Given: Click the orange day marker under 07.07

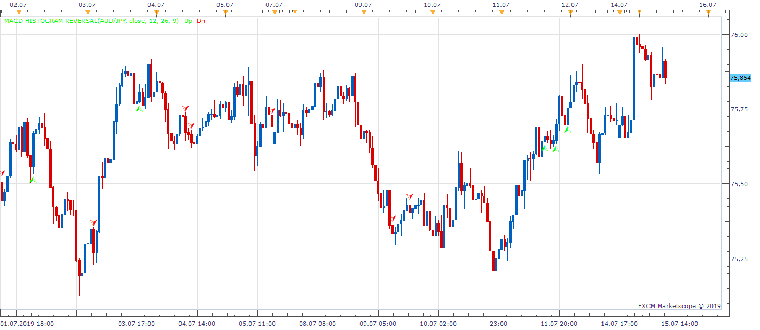Looking at the screenshot, I should 273,13.
